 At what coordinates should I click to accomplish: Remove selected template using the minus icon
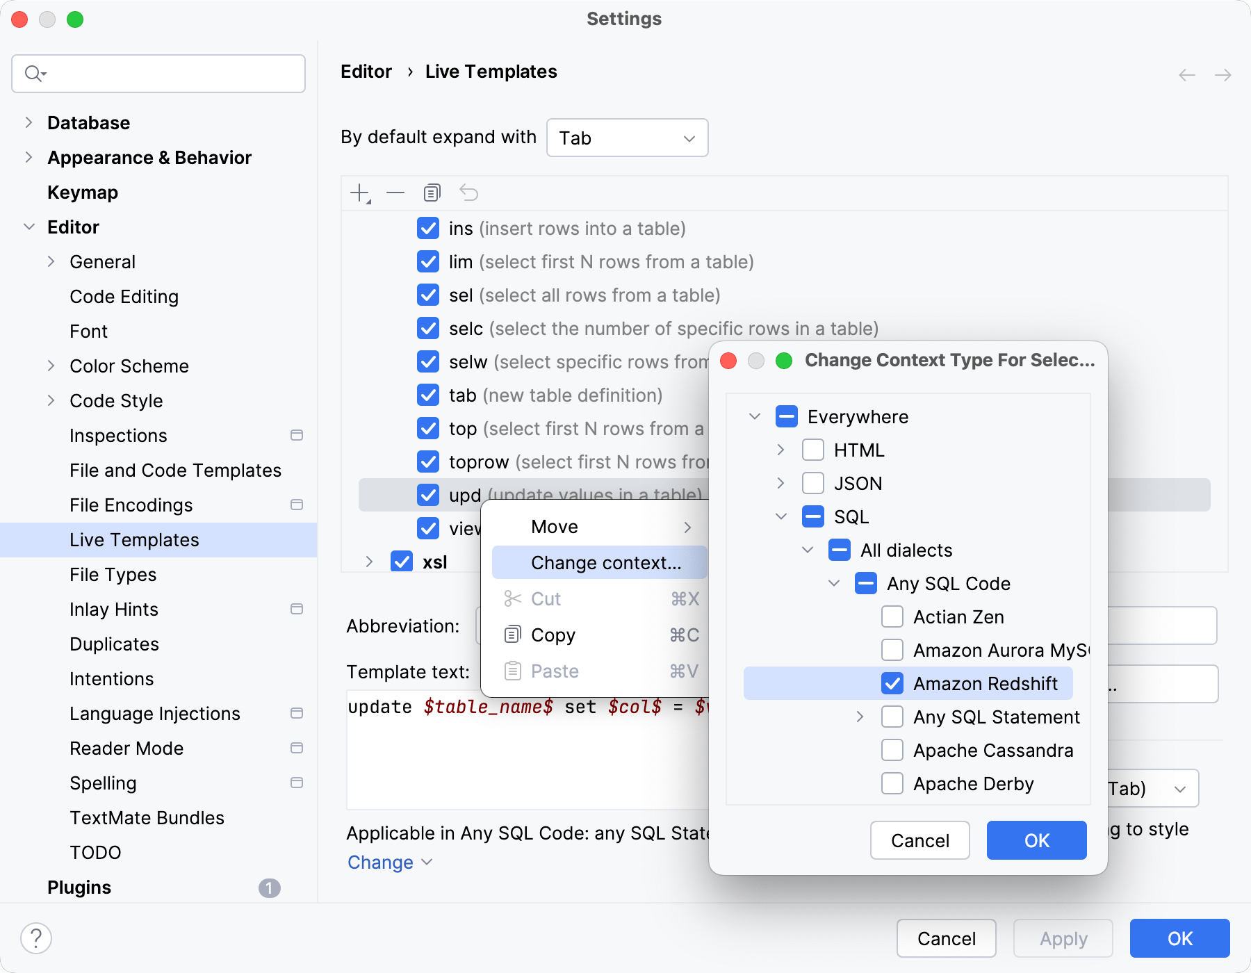395,193
